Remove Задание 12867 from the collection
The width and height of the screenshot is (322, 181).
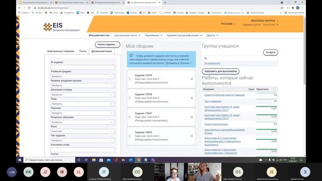[x=192, y=117]
